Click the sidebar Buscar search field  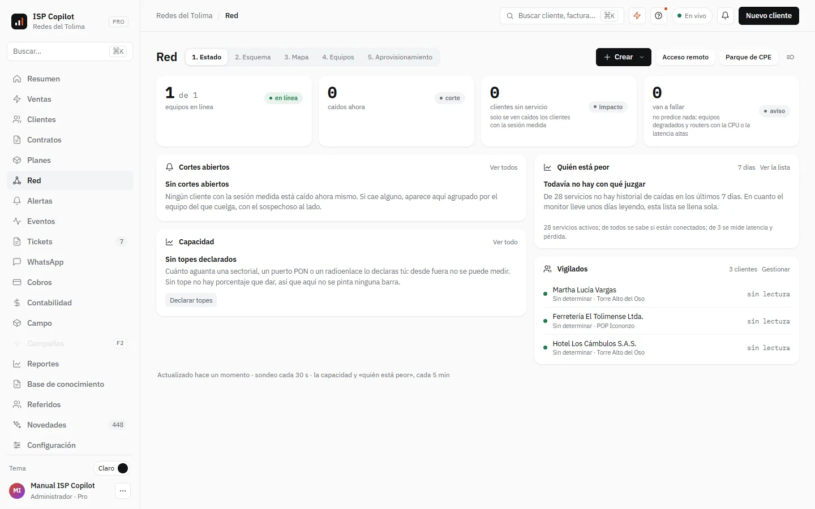pos(70,51)
